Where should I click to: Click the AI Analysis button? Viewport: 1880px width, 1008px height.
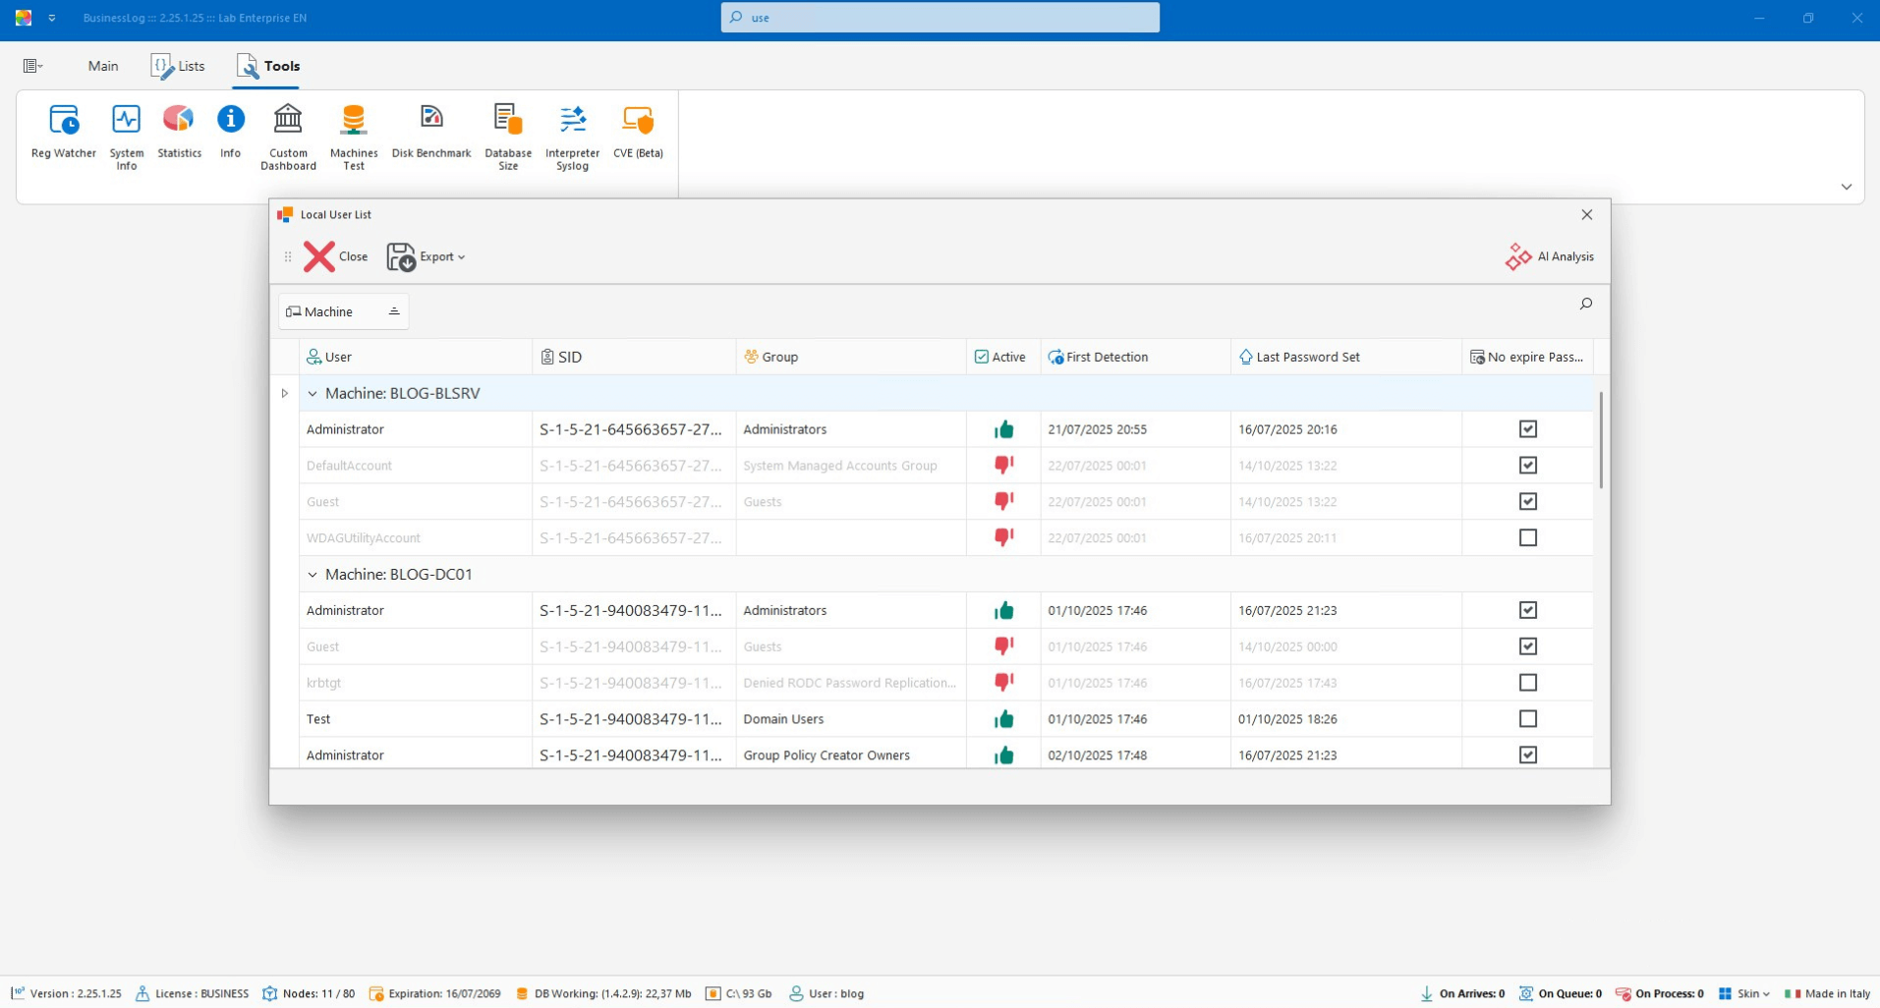pos(1550,257)
